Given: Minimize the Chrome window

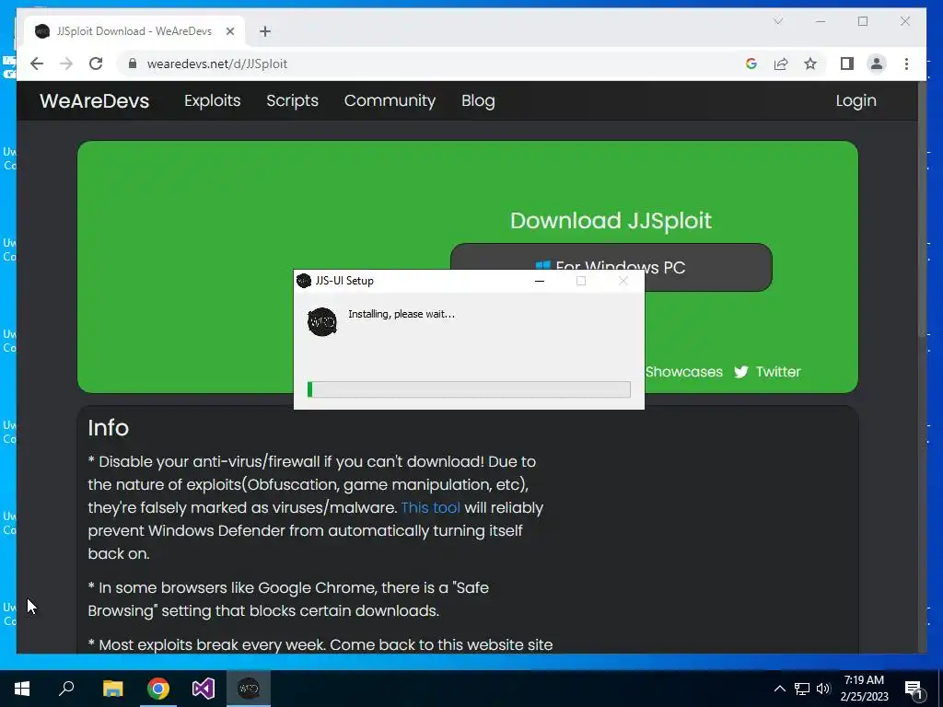Looking at the screenshot, I should 821,22.
